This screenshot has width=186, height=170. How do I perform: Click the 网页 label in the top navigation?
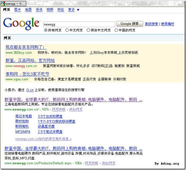pos(7,10)
